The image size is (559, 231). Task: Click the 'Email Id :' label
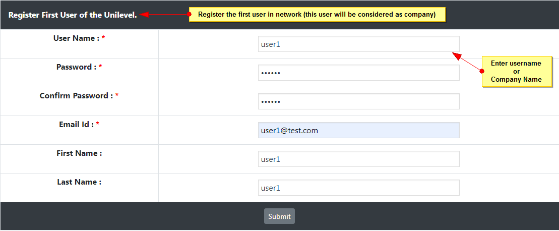coord(76,125)
